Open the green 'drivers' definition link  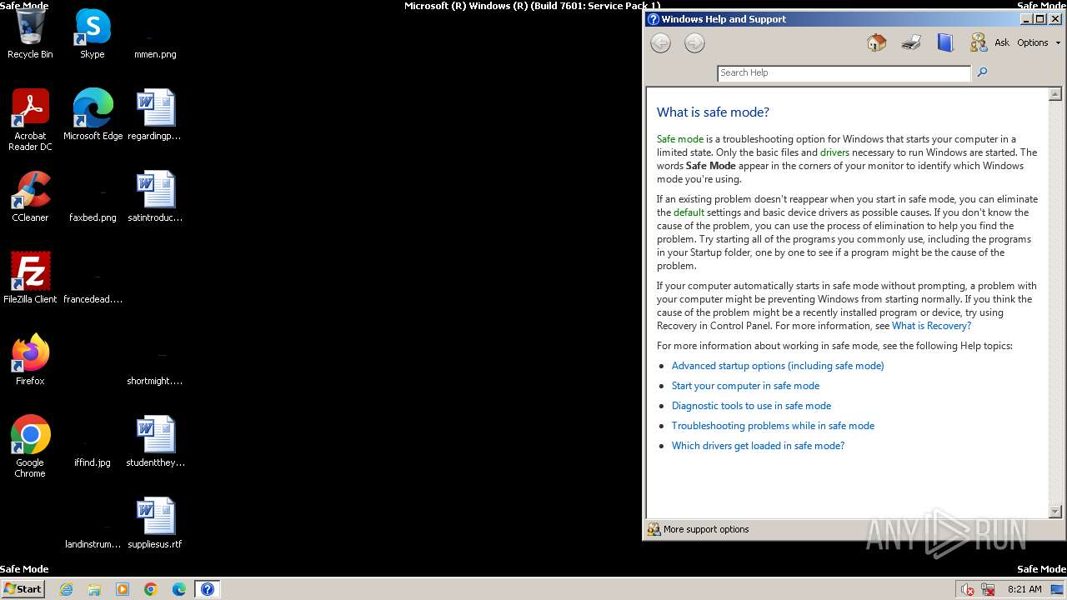coord(834,152)
